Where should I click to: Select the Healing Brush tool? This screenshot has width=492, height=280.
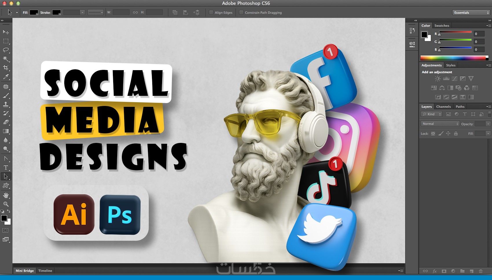(6, 87)
